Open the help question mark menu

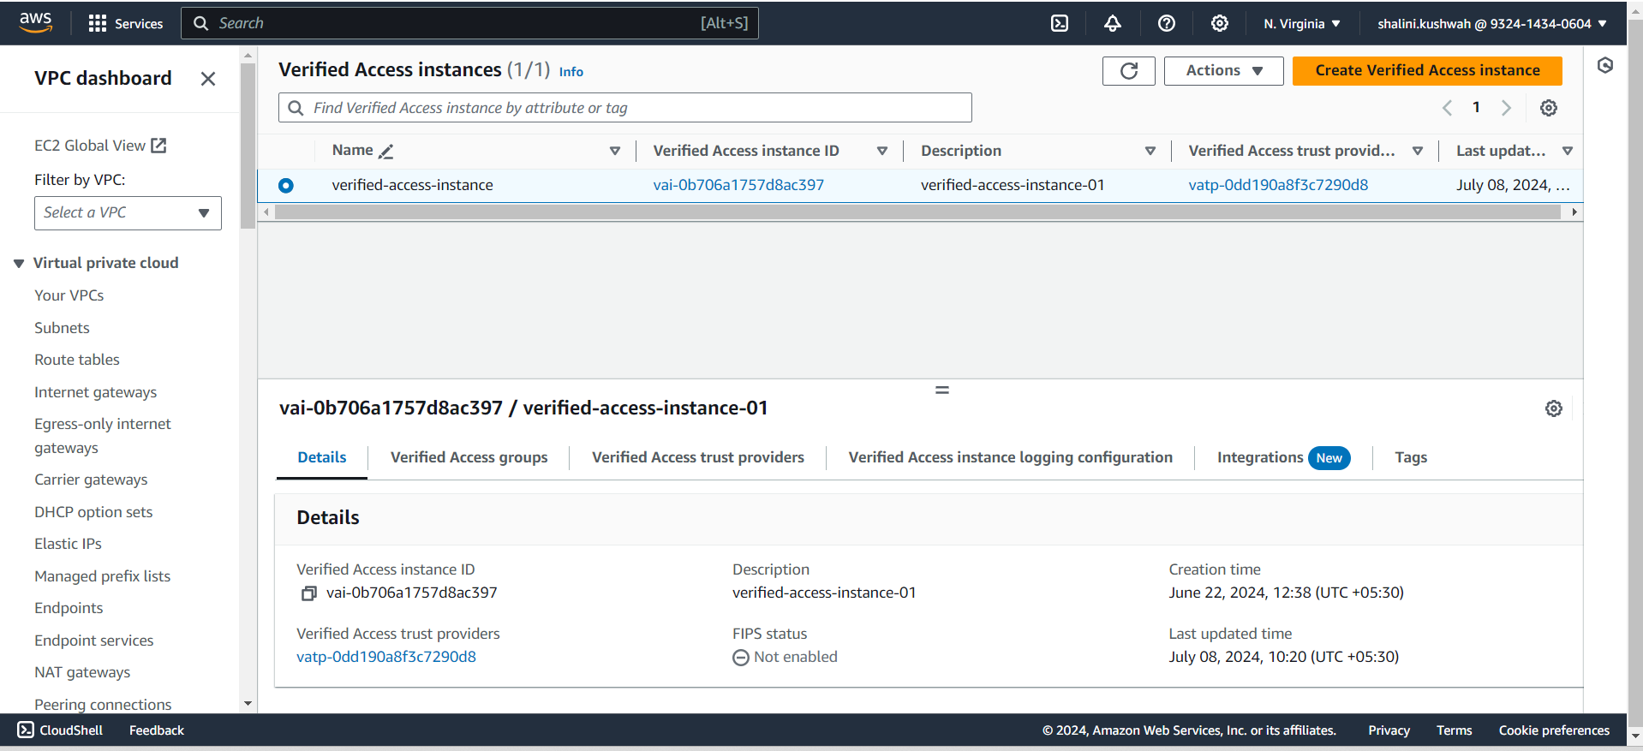(x=1166, y=23)
